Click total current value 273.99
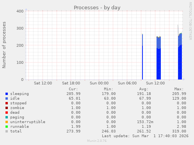The height and width of the screenshot is (145, 194). [73, 131]
